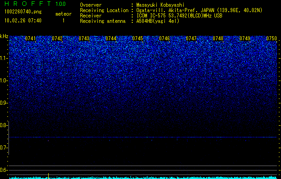This screenshot has height=179, width=281.
Task: Click the meteor label
Action: (x=63, y=14)
